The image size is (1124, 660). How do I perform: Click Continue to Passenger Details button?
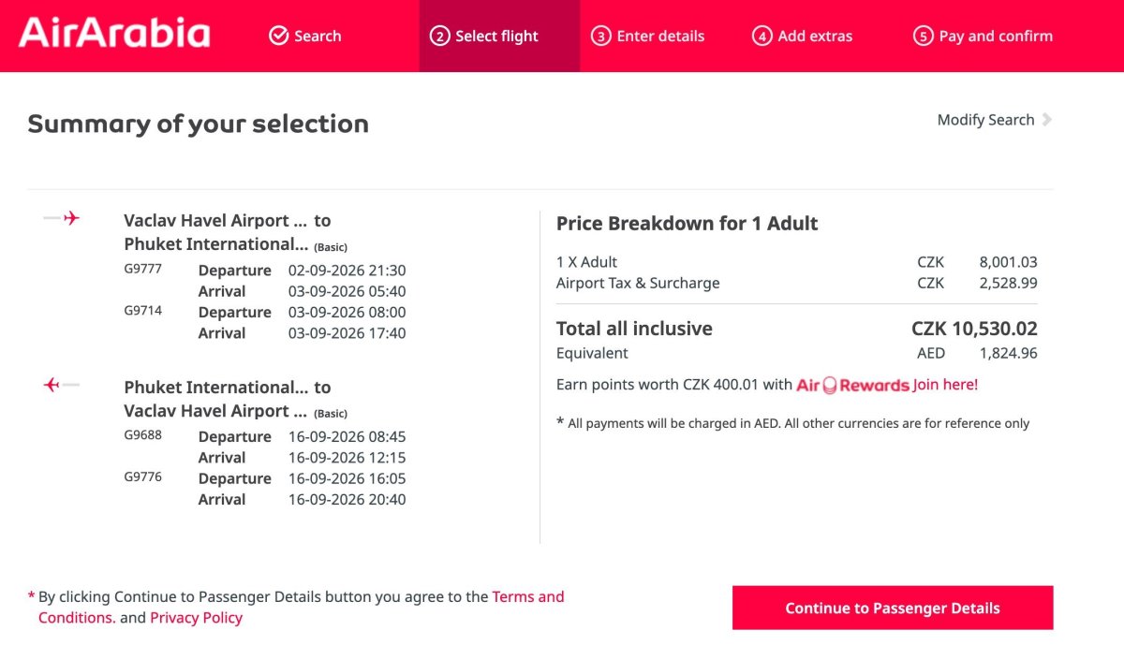click(x=893, y=608)
